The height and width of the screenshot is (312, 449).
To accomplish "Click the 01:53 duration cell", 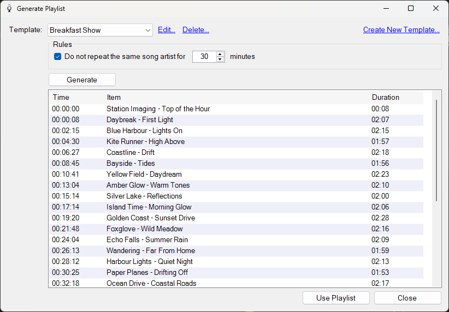I will point(380,272).
